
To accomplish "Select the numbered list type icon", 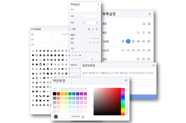I will (149, 24).
